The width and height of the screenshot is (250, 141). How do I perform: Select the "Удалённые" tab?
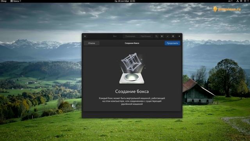(146, 36)
